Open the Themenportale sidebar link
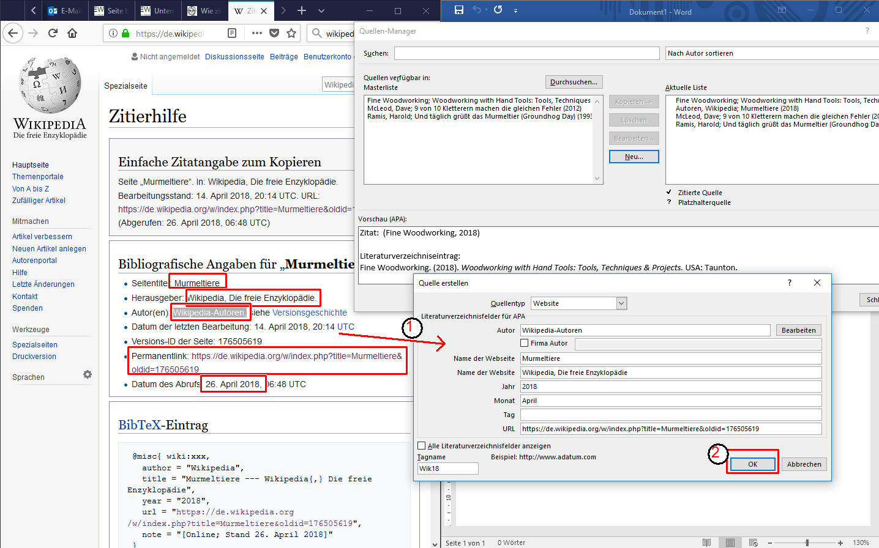 pyautogui.click(x=38, y=177)
